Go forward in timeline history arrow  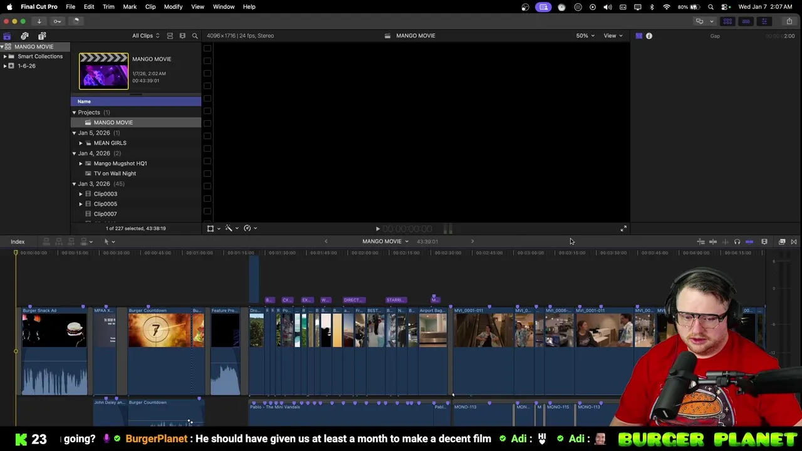pos(472,241)
